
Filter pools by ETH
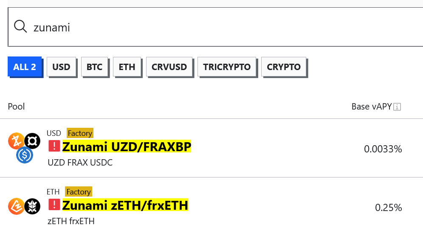point(127,67)
